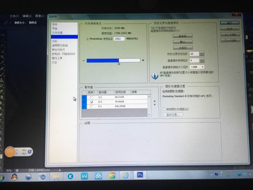Click status bar icon next to 50% zoom
This screenshot has width=253, height=190.
pyautogui.click(x=17, y=170)
